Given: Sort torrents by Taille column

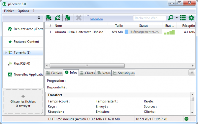Looking at the screenshot, I should pyautogui.click(x=116, y=26).
